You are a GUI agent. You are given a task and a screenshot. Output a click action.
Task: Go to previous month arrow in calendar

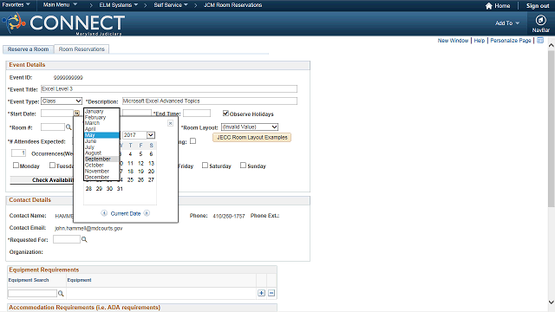tap(104, 213)
